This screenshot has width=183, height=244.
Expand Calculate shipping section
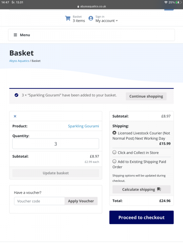[141, 189]
